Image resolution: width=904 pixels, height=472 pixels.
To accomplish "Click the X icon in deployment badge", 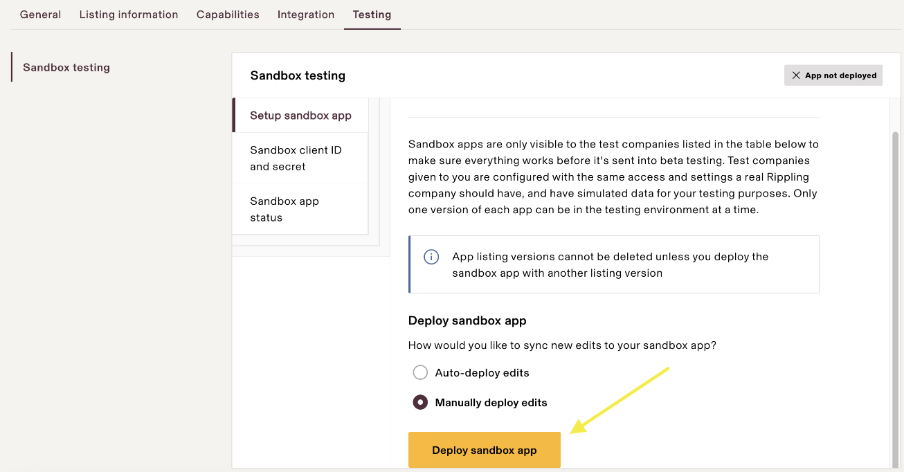I will click(796, 75).
